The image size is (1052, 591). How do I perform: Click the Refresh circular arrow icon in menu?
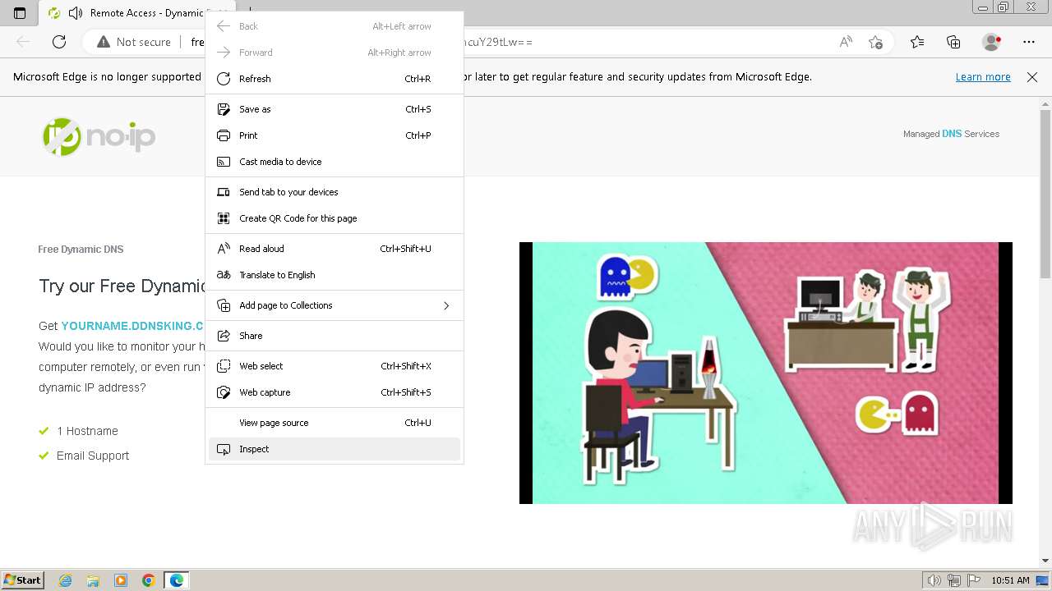pyautogui.click(x=223, y=79)
